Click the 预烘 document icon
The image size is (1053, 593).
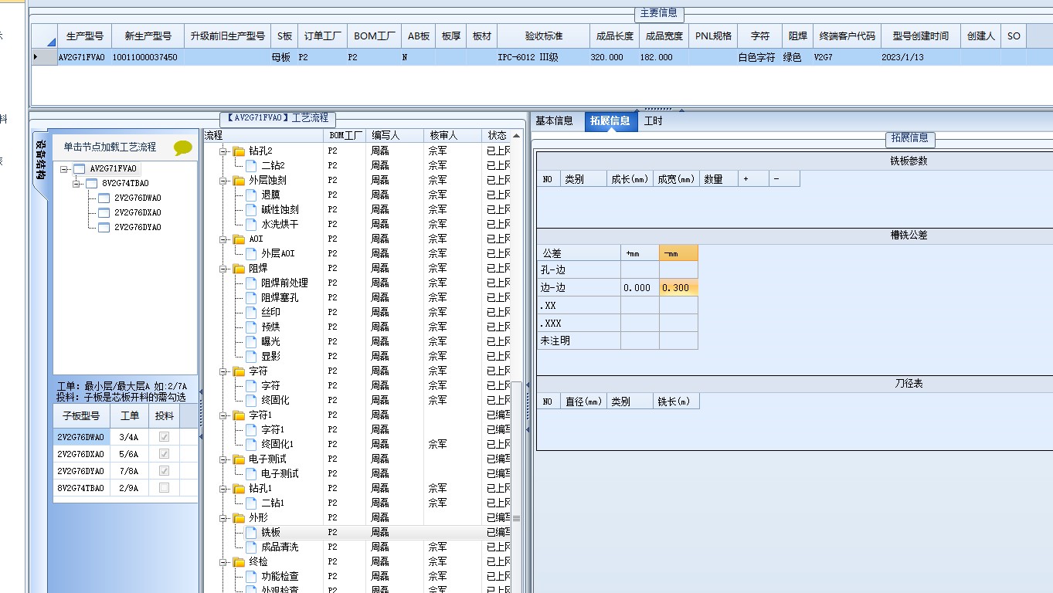pyautogui.click(x=251, y=327)
